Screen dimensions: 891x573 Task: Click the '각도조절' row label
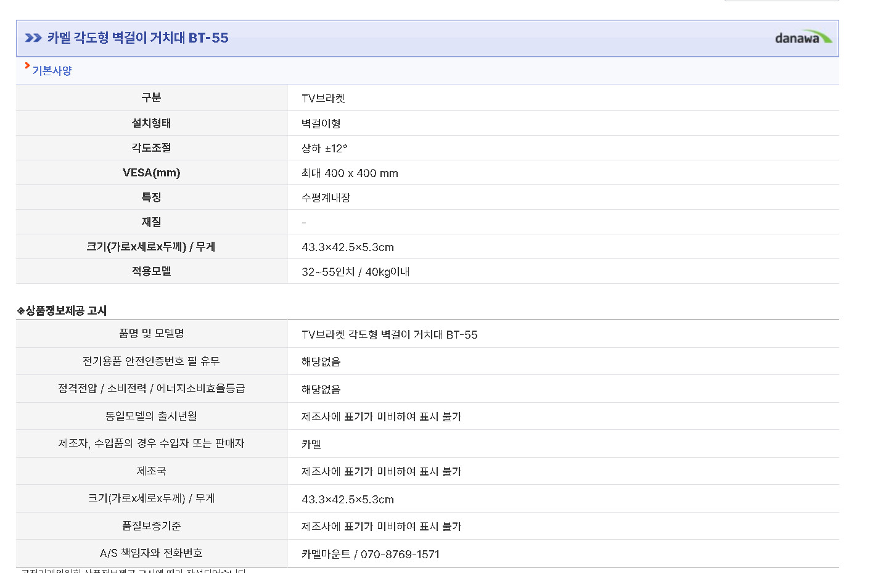pyautogui.click(x=151, y=147)
